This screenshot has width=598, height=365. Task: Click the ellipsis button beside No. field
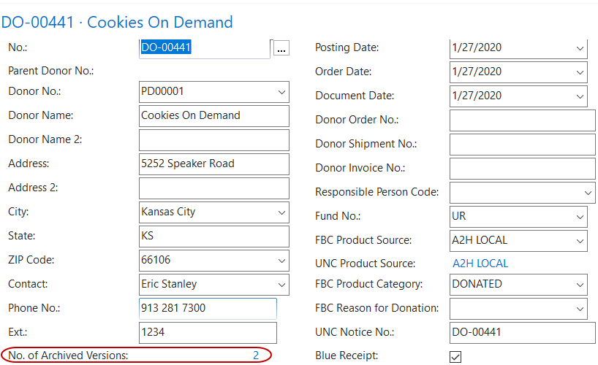[x=281, y=48]
